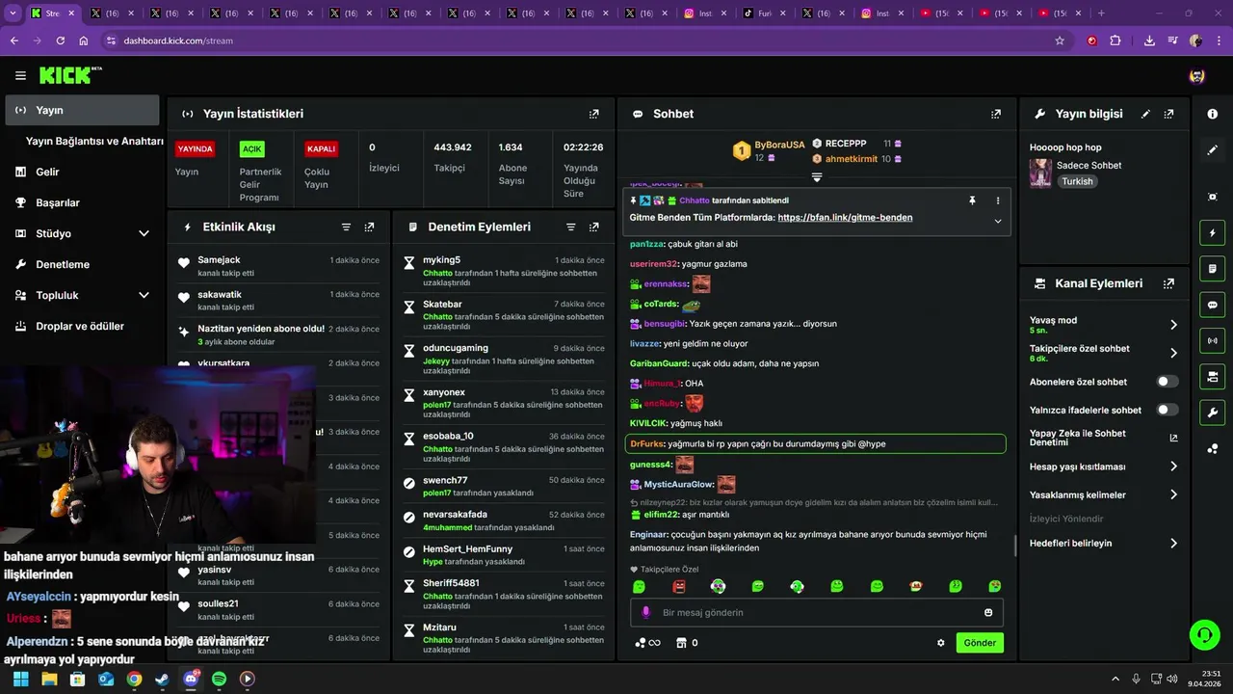The image size is (1233, 694).
Task: Pop out the Yayın İstatistikleri panel
Action: [594, 114]
